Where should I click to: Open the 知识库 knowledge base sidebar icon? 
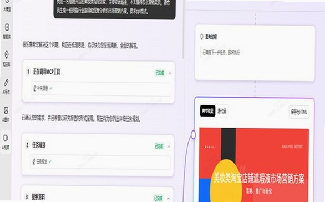point(7,55)
